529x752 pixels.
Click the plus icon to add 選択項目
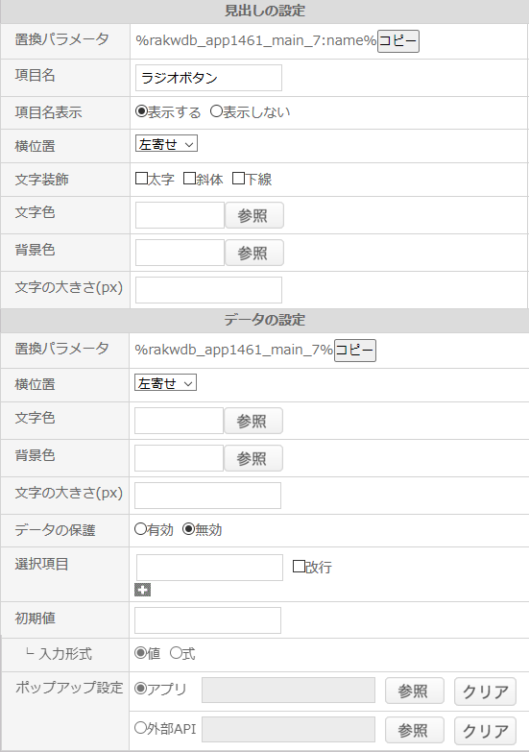142,590
